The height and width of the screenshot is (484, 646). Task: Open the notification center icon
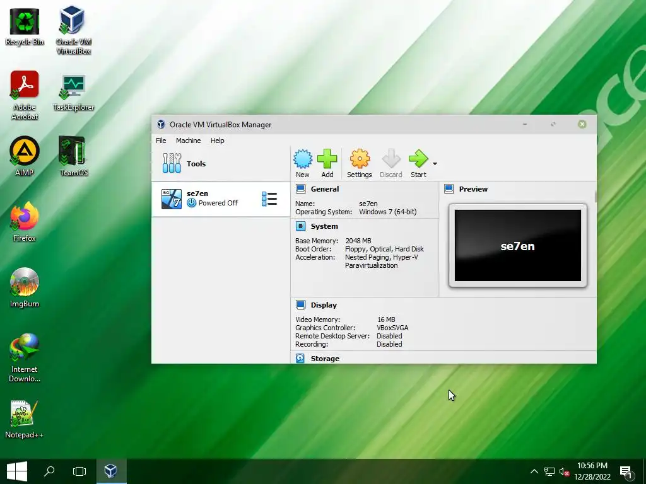(626, 472)
